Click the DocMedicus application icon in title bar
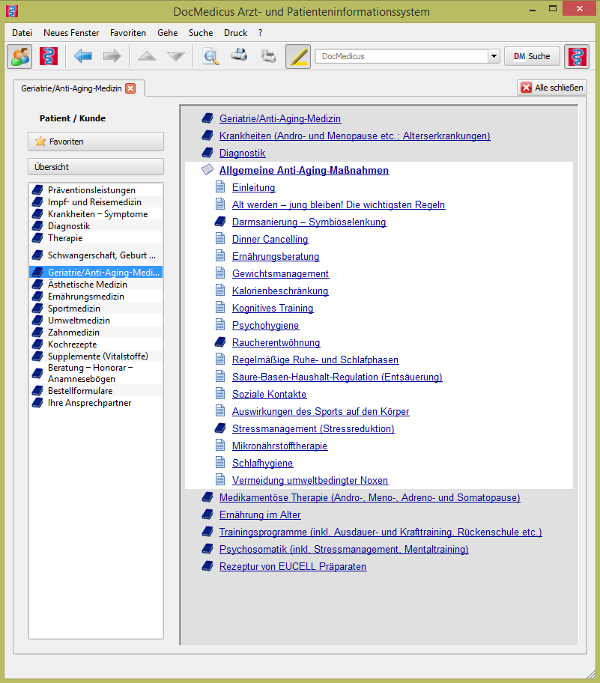Image resolution: width=600 pixels, height=683 pixels. point(12,11)
